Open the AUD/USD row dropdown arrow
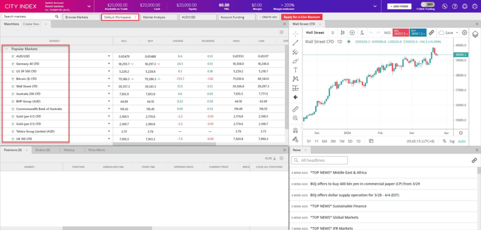Screen dimensions: 481x230 pyautogui.click(x=109, y=56)
